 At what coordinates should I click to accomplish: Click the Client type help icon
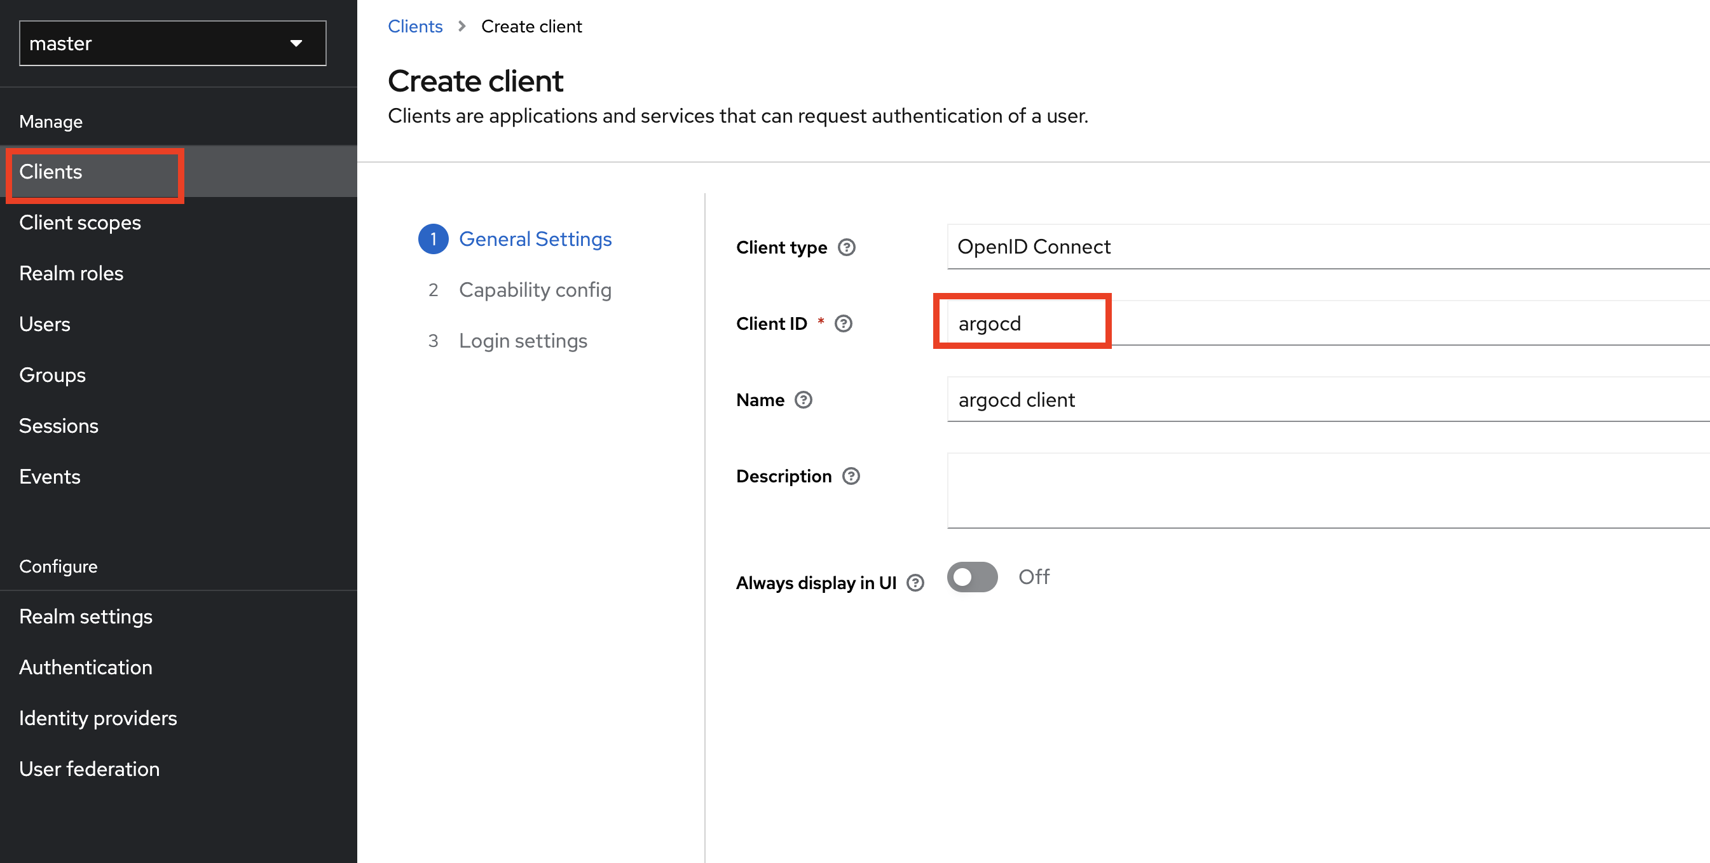point(846,248)
